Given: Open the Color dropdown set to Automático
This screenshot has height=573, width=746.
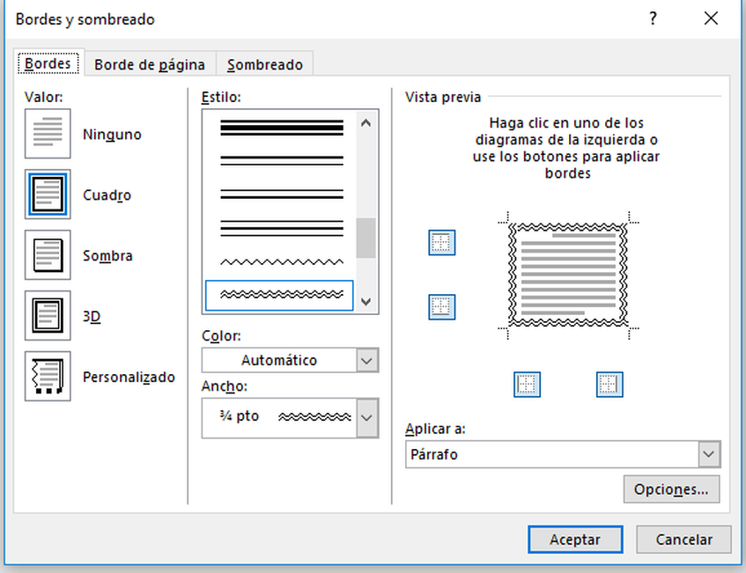Looking at the screenshot, I should click(x=367, y=360).
